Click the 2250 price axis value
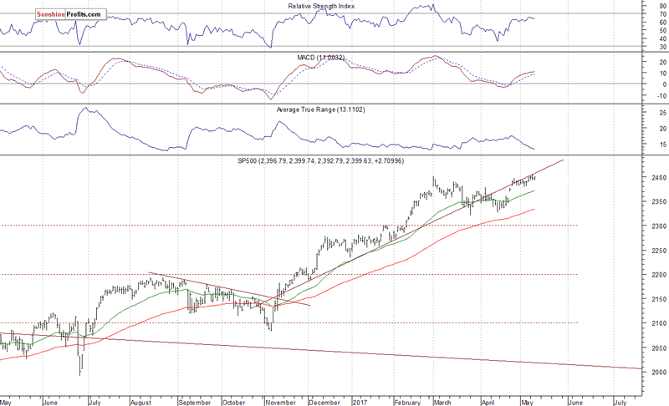 point(659,251)
